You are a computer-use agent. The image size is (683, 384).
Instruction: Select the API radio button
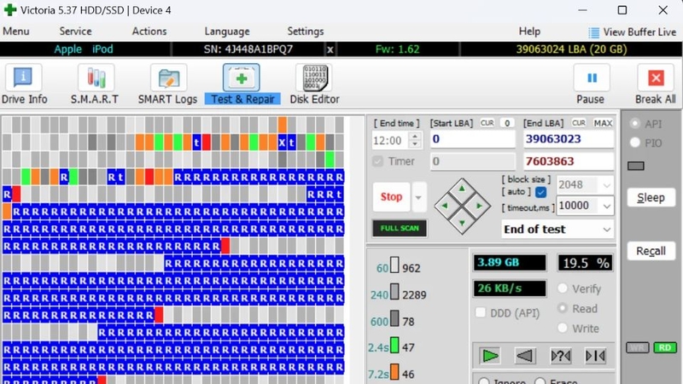click(635, 124)
